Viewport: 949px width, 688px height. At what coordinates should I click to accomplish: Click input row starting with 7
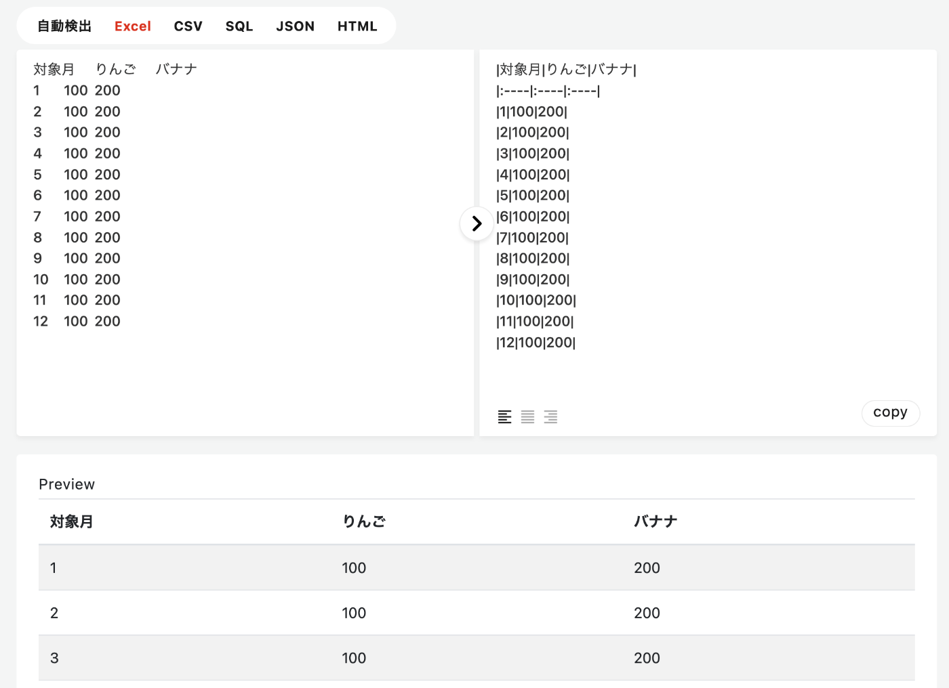(77, 217)
